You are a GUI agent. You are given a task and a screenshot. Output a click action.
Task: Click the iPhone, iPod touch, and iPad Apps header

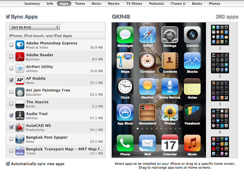[41, 36]
